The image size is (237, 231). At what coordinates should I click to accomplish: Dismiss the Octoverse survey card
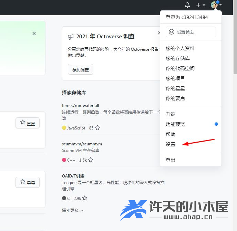(x=159, y=33)
